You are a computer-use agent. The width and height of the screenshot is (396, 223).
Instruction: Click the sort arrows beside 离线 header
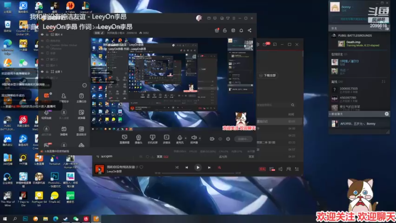pyautogui.click(x=383, y=81)
